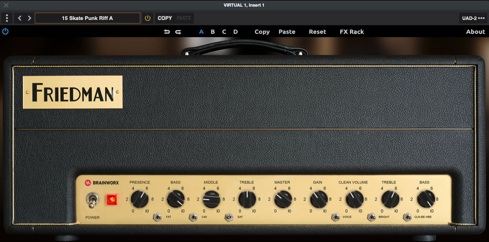Toggle the FAT switch

[x=157, y=217]
